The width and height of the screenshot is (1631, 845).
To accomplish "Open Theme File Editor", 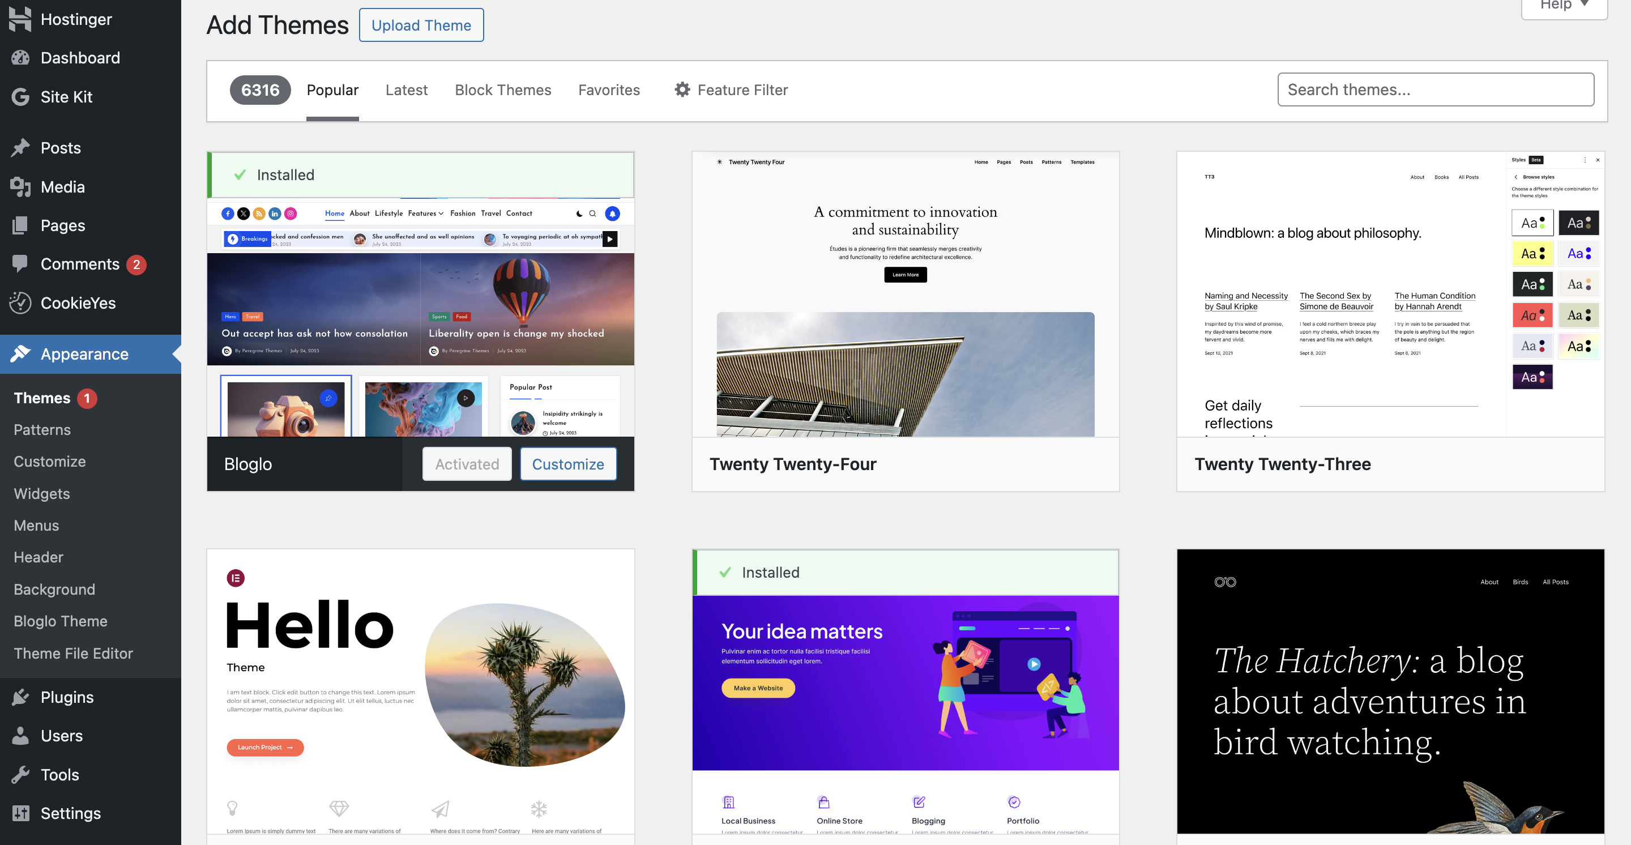I will (74, 653).
